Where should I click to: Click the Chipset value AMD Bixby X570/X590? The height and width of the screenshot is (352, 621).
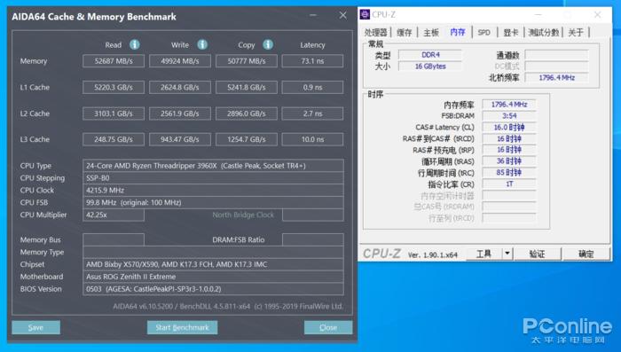[x=213, y=264]
